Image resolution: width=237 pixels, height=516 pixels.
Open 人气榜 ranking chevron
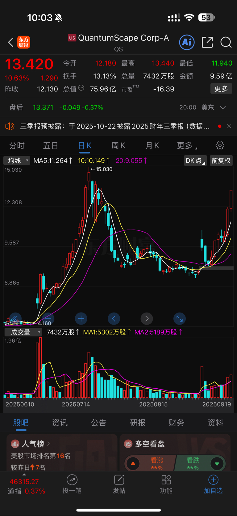coord(48,444)
